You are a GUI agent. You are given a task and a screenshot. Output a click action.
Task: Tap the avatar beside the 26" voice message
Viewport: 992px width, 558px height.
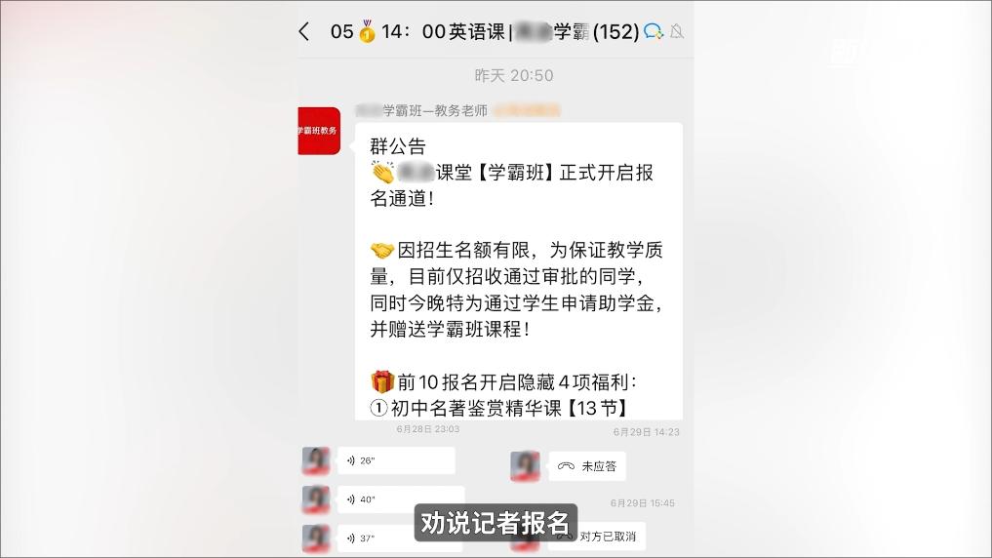click(316, 460)
